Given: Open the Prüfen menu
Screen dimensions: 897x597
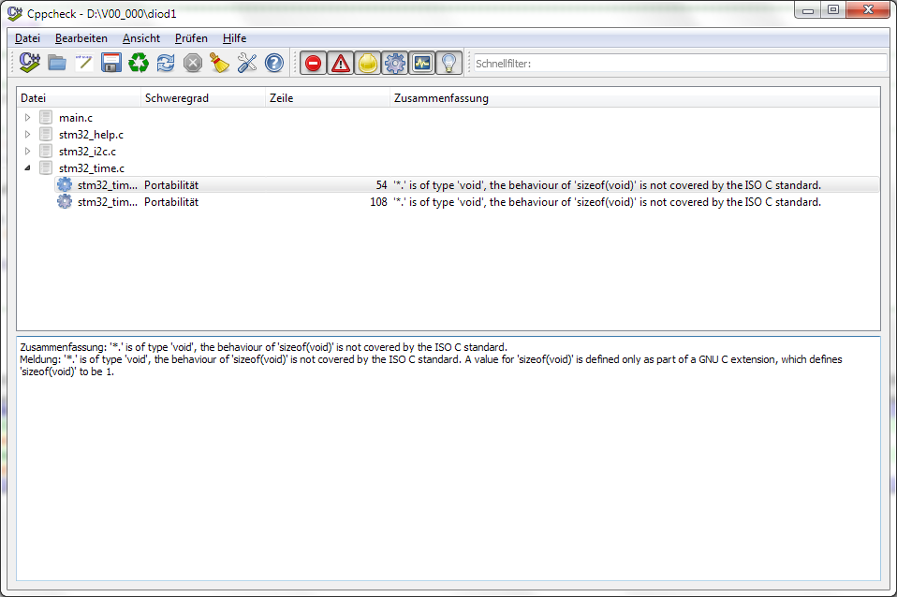Looking at the screenshot, I should coord(191,38).
